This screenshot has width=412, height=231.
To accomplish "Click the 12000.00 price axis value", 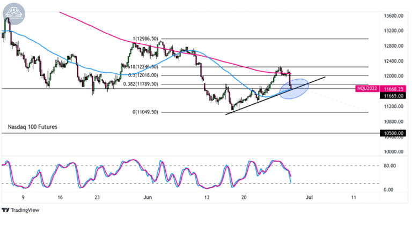I will tap(393, 76).
